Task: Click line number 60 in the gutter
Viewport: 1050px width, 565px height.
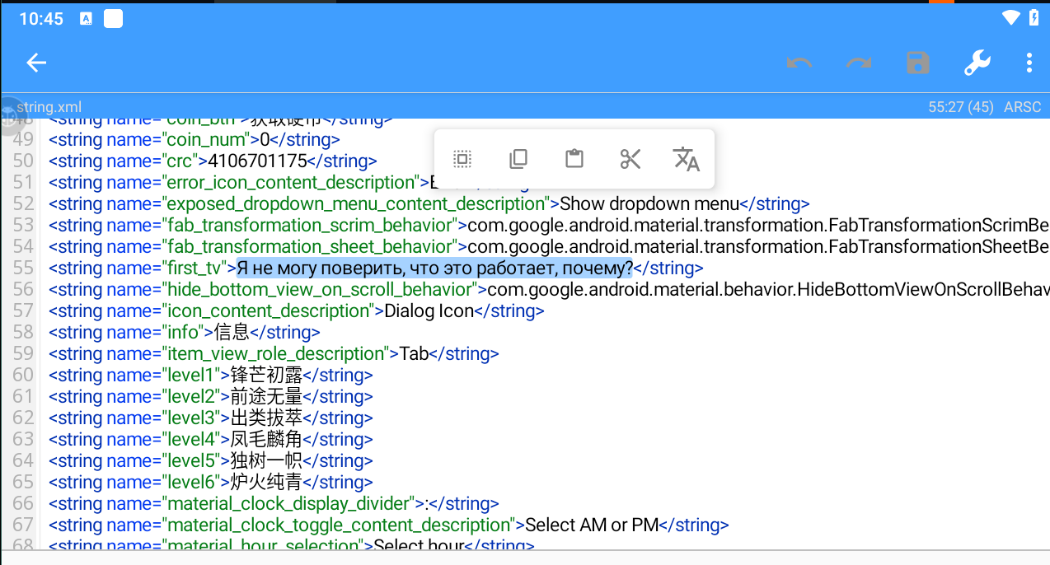Action: (23, 376)
